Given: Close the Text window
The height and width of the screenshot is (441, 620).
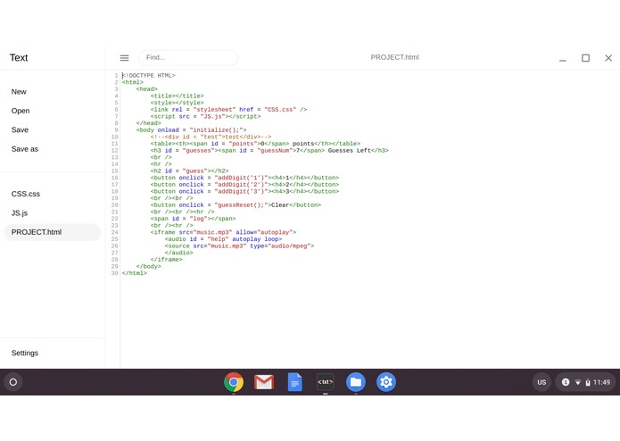Looking at the screenshot, I should (608, 58).
